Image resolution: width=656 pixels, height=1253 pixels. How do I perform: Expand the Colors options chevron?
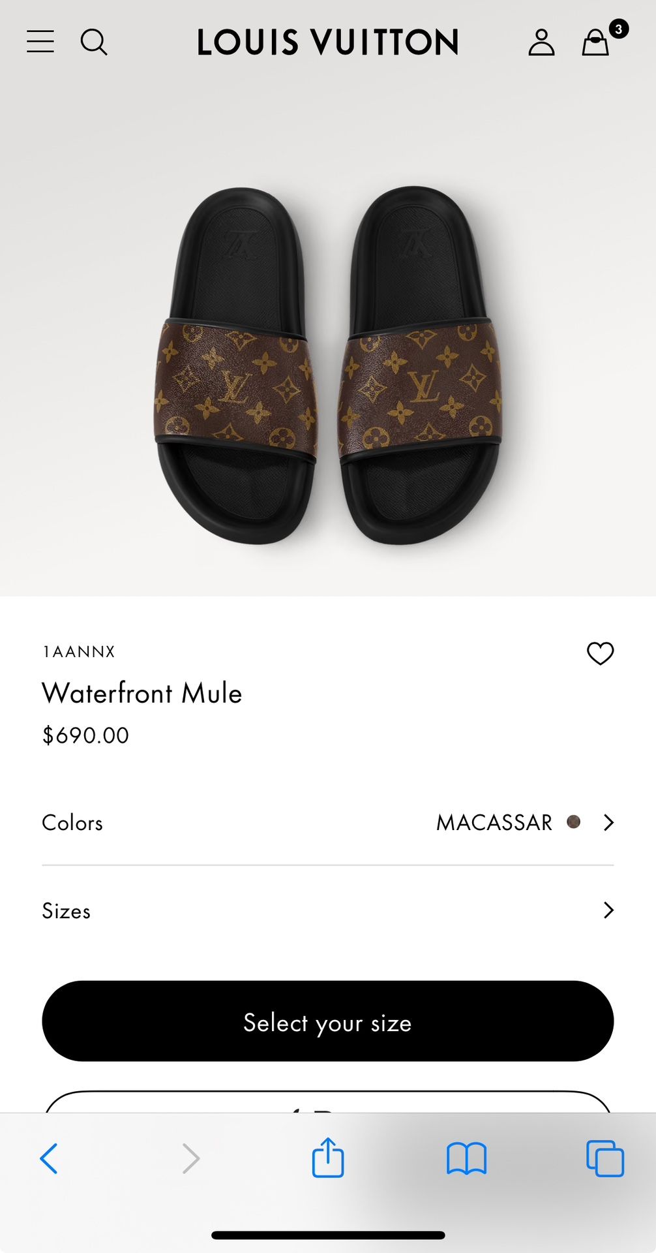pos(608,822)
